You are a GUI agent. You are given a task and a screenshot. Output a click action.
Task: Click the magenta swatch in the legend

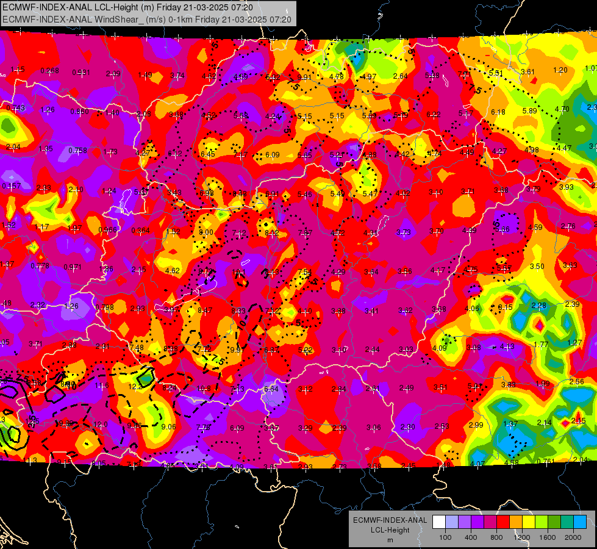point(490,522)
